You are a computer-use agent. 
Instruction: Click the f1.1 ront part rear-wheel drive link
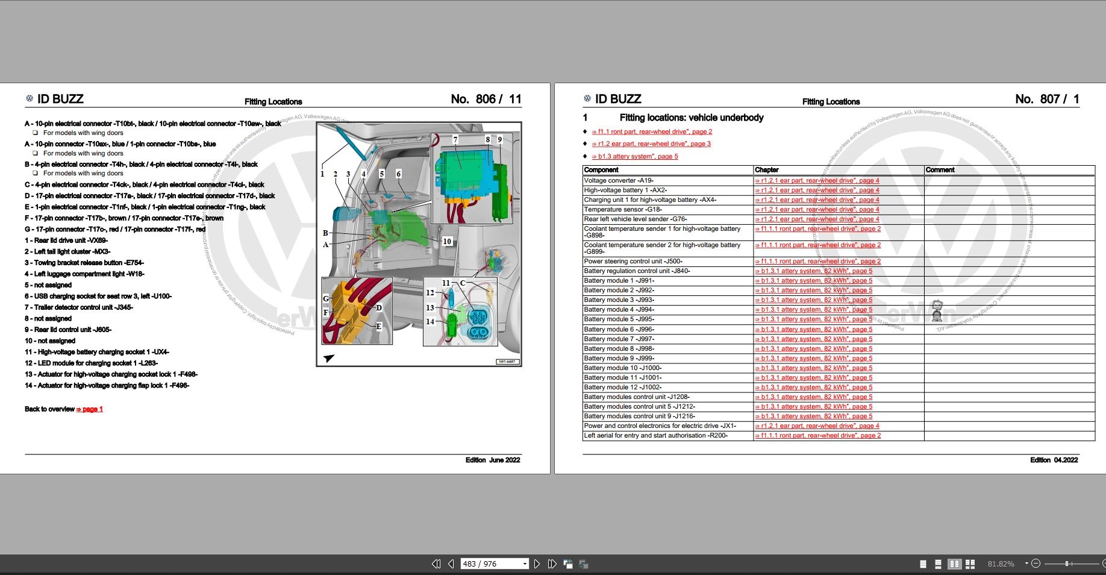click(x=651, y=131)
